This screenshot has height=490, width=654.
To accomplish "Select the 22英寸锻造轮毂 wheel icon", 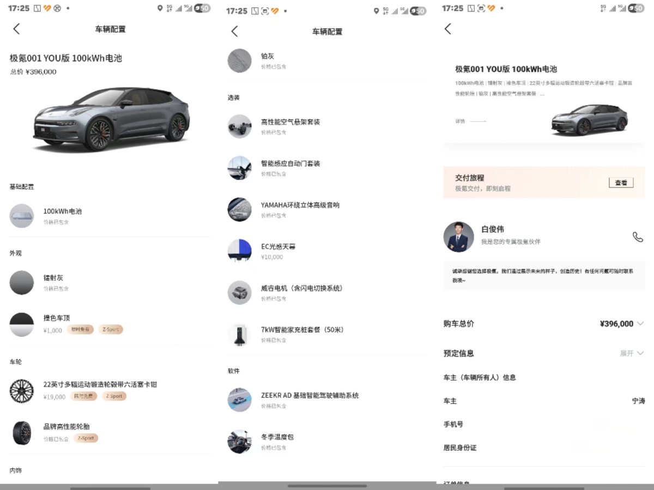I will tap(22, 390).
